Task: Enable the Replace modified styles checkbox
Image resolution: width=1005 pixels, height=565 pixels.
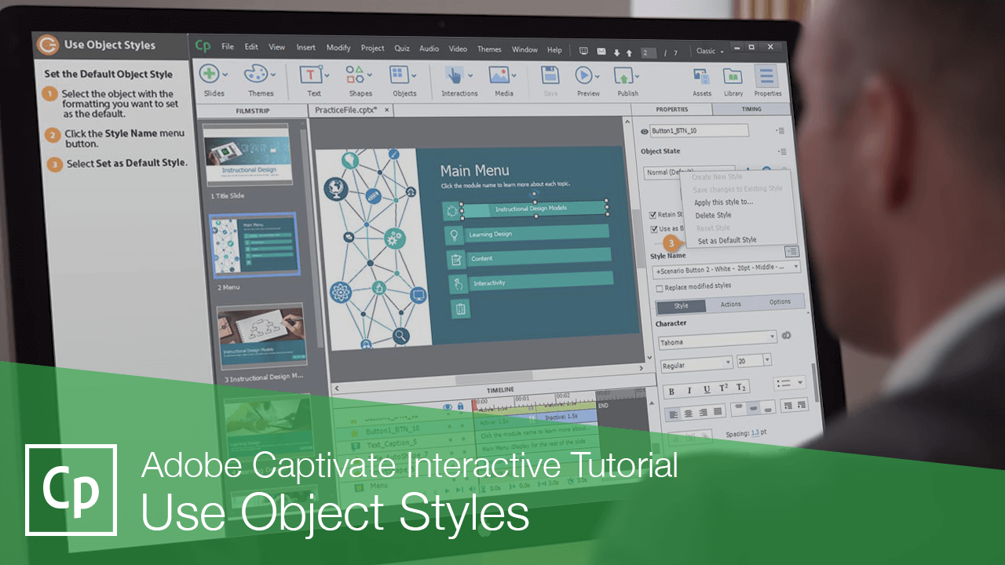Action: [x=660, y=288]
